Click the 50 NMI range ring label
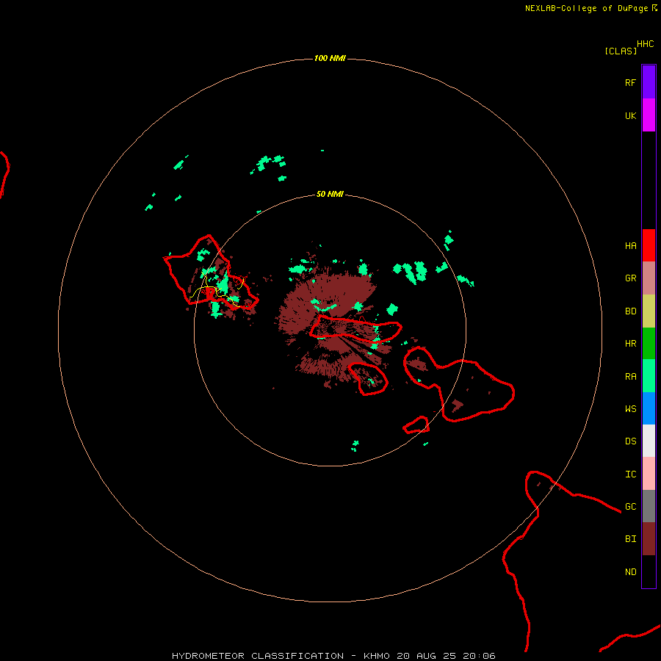The height and width of the screenshot is (661, 661). tap(330, 195)
